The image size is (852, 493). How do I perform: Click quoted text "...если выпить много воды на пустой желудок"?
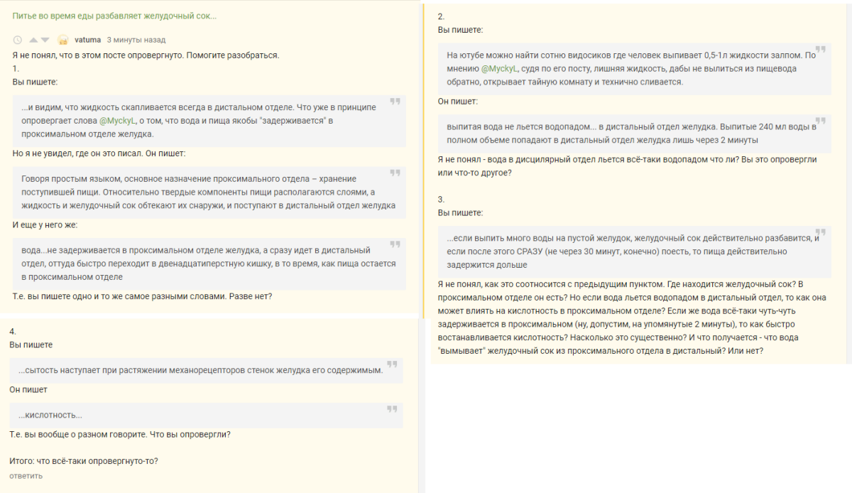[x=633, y=251]
